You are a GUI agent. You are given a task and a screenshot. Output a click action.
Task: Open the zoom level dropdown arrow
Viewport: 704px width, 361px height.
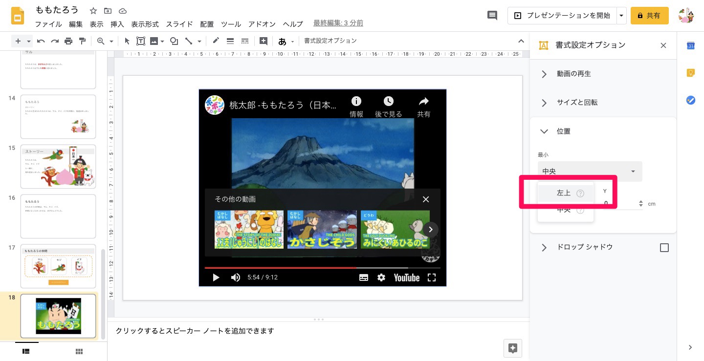click(x=111, y=41)
